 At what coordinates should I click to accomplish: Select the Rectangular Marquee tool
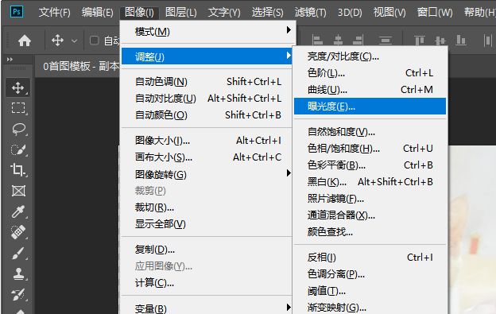click(18, 108)
